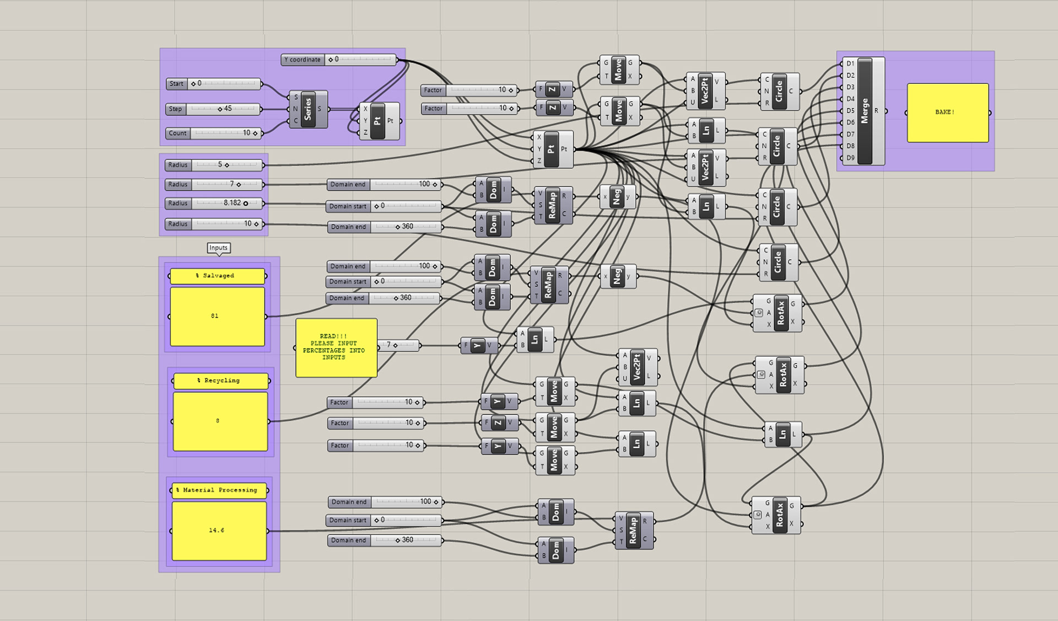Click the % Salvaged value panel showing 81
Screen dimensions: 1058x621
point(217,316)
